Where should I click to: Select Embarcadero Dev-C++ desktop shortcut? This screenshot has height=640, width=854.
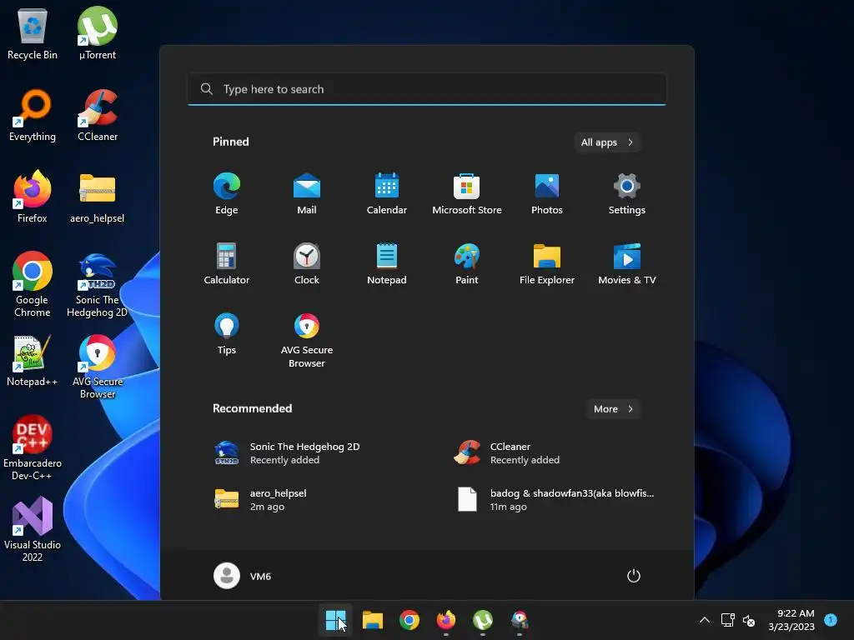(x=33, y=448)
